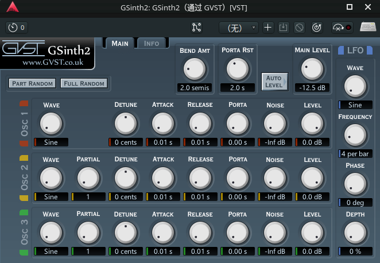The image size is (380, 263).
Task: Click the 0 % depth value
Action: pos(355,252)
